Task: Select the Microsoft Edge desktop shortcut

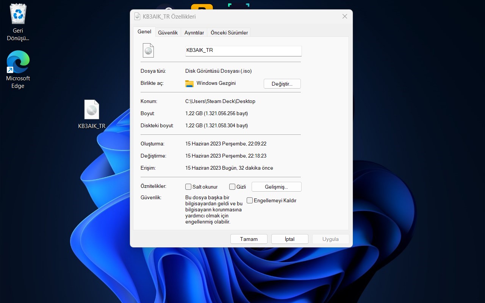Action: [18, 62]
